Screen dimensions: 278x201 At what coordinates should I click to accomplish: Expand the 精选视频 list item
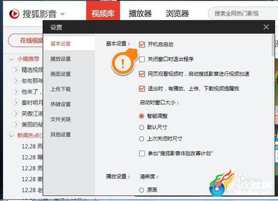(16, 70)
